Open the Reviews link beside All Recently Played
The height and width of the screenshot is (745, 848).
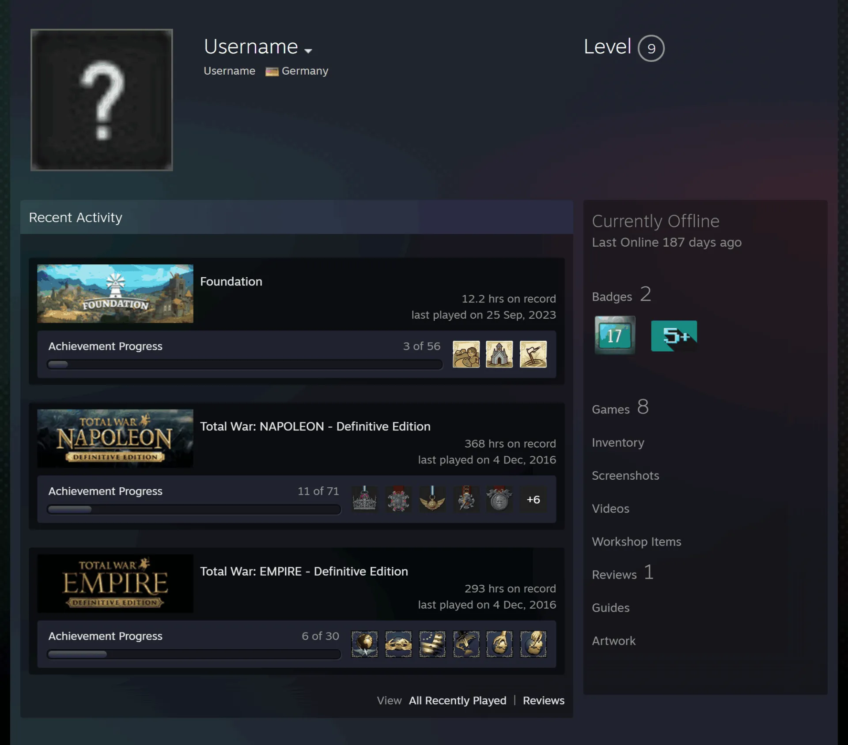pos(544,700)
